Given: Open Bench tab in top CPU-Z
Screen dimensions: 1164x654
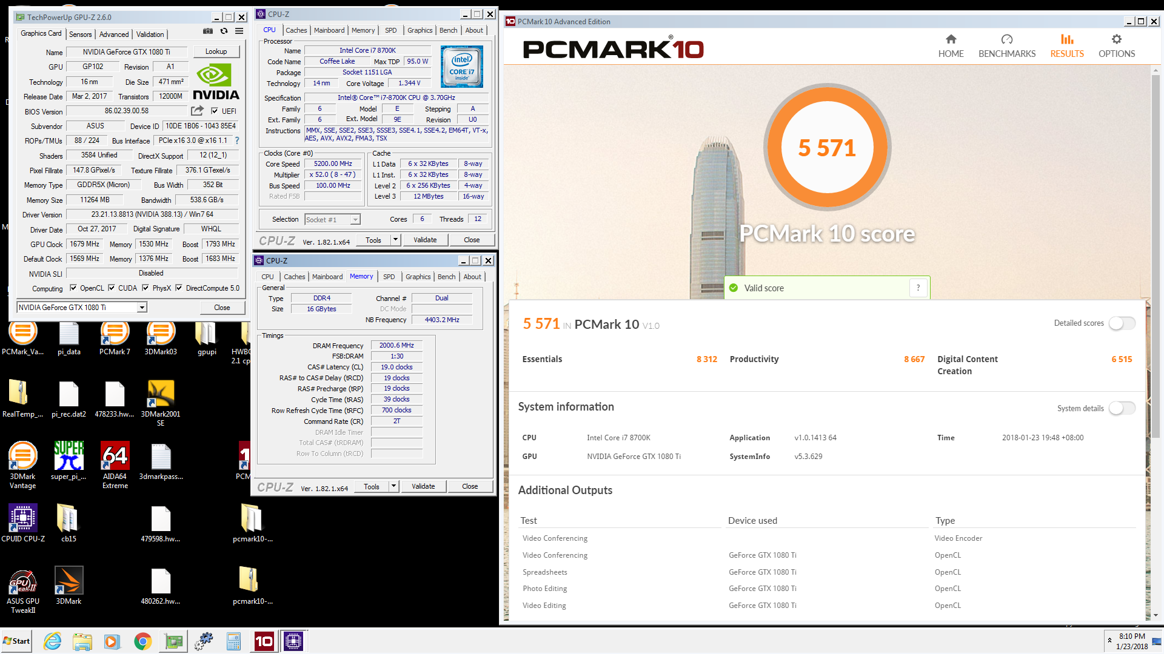Looking at the screenshot, I should coord(449,30).
